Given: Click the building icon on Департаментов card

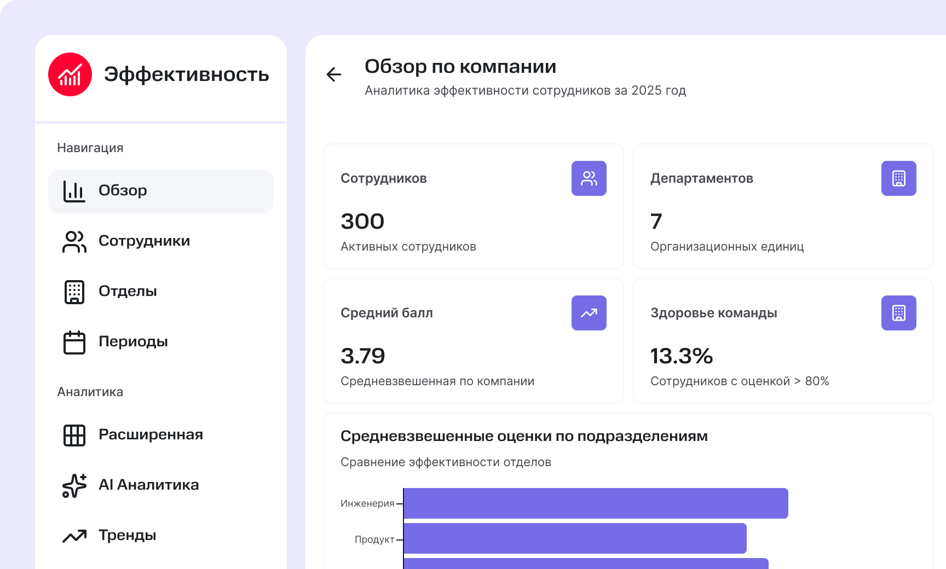Looking at the screenshot, I should pos(898,178).
